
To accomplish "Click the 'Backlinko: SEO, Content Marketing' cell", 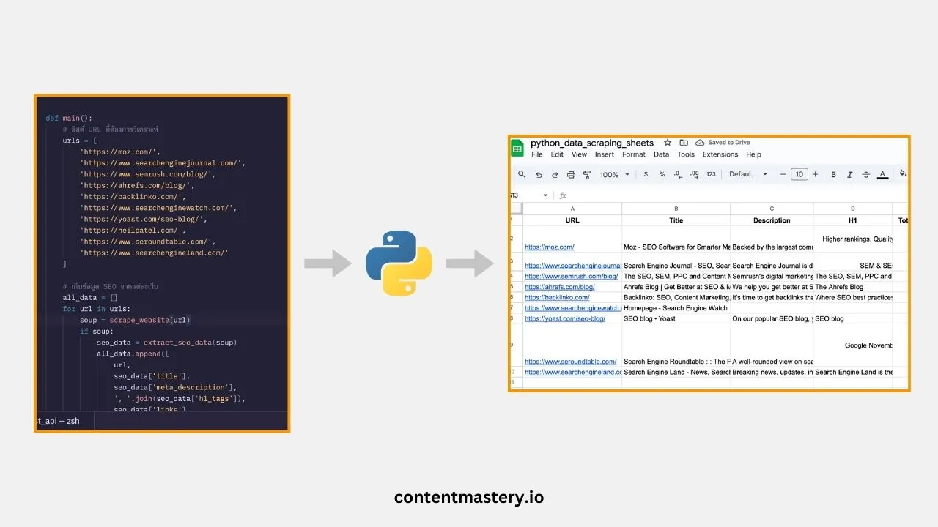I will click(676, 297).
